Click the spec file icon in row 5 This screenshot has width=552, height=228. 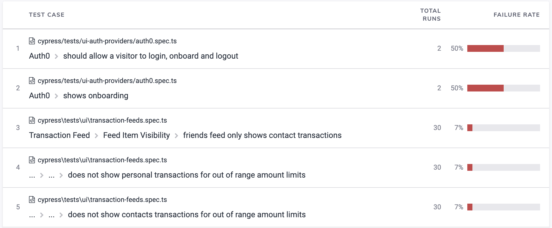point(32,199)
